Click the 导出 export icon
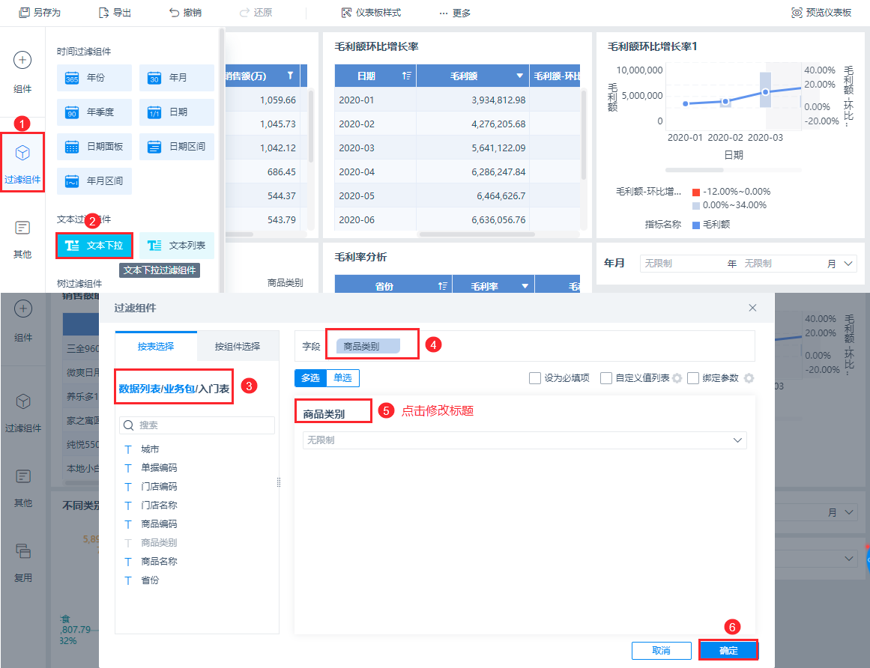Screen dimensions: 870x668 103,12
